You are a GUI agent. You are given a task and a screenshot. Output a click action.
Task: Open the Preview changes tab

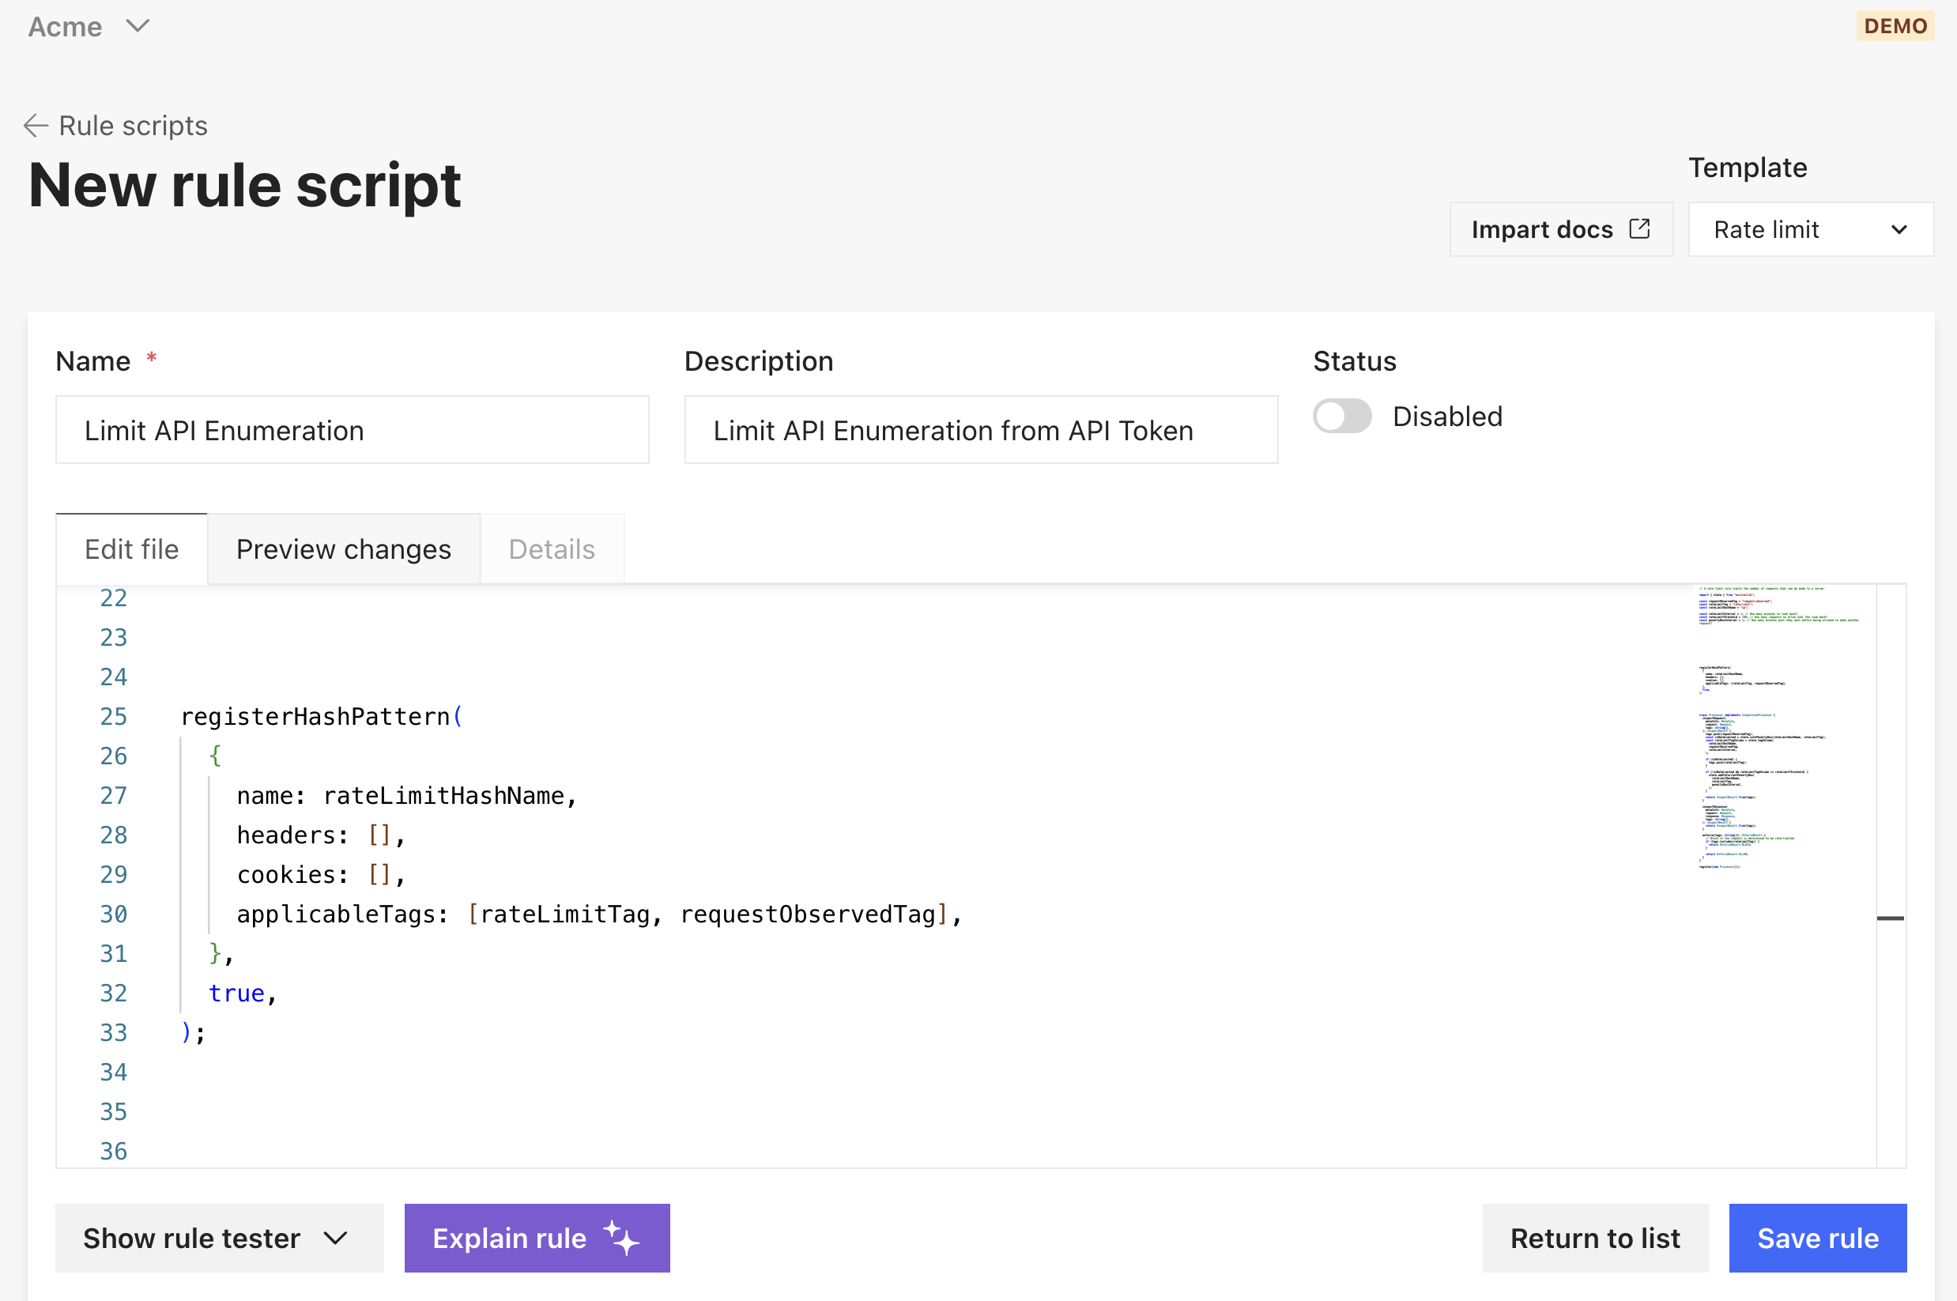click(x=344, y=549)
